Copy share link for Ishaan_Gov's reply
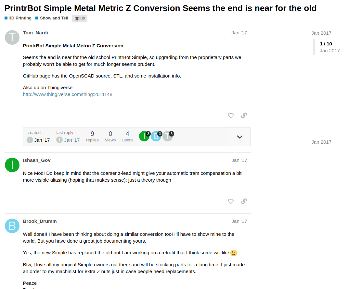347x289 pixels. pyautogui.click(x=244, y=201)
